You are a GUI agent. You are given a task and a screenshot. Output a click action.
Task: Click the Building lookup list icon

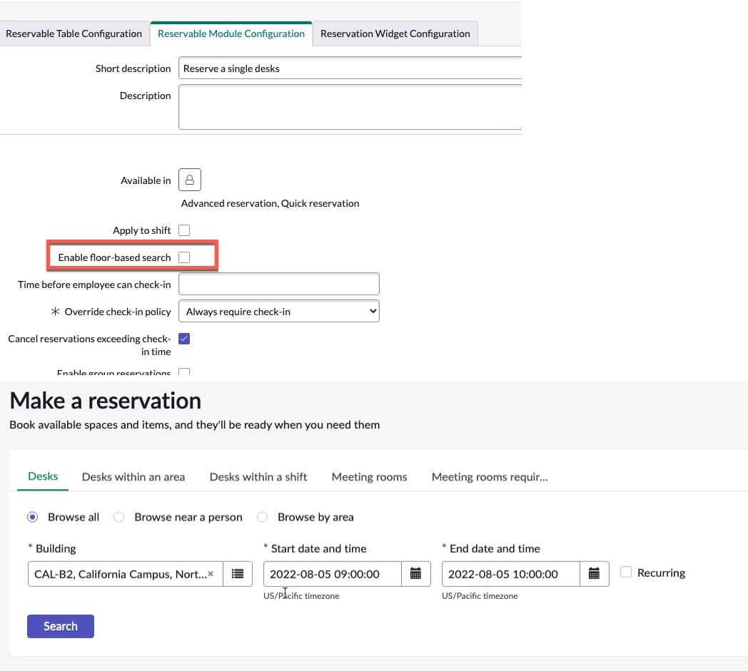238,573
